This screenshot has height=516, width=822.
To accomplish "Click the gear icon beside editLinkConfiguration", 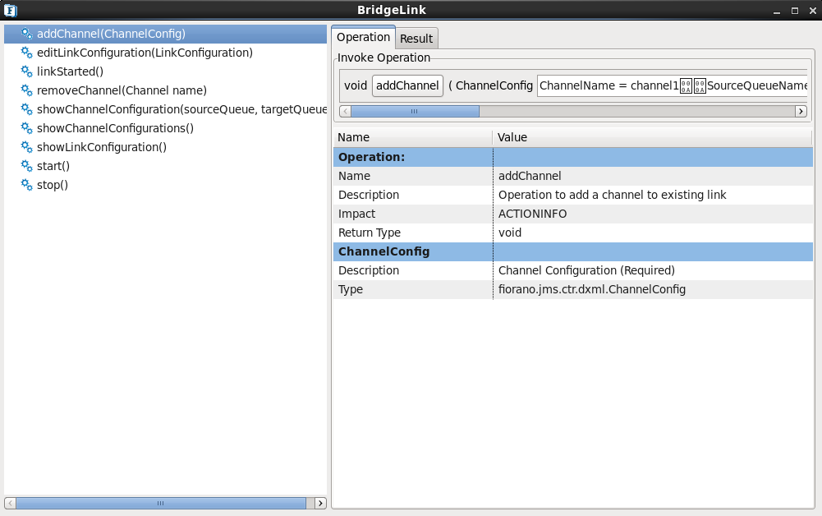I will tap(27, 53).
